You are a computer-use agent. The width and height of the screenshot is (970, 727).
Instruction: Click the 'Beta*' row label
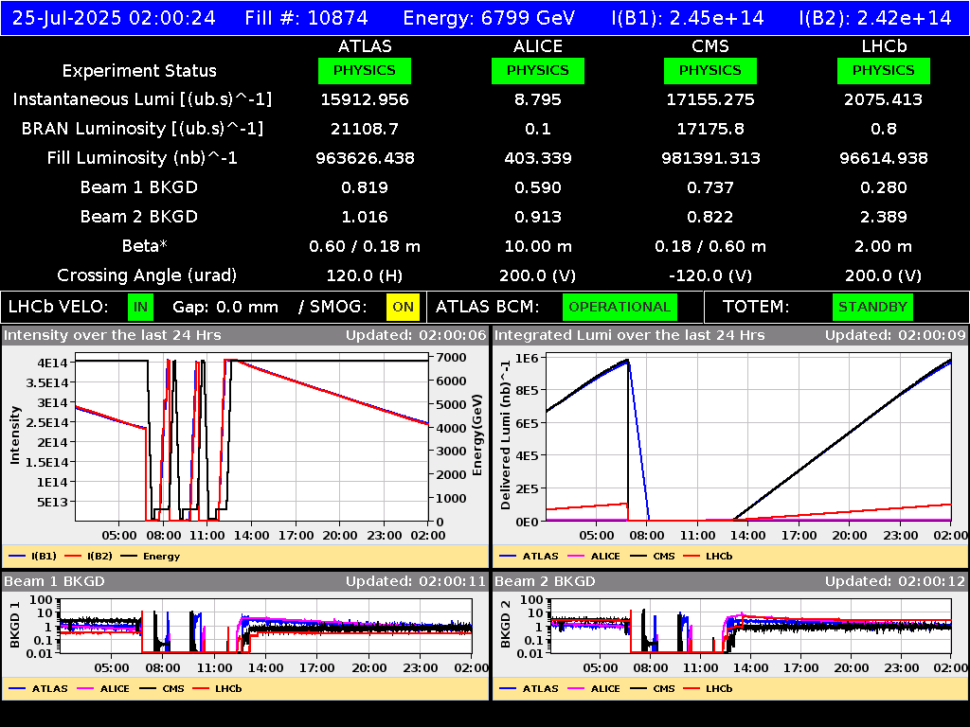pyautogui.click(x=144, y=246)
